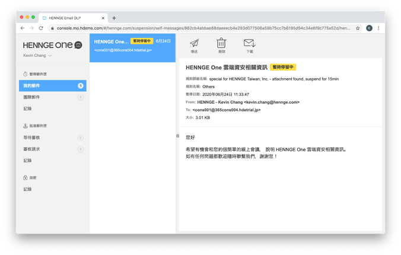401x255 pixels.
Task: Click the 暫時停留中 badge in message header
Action: point(283,67)
